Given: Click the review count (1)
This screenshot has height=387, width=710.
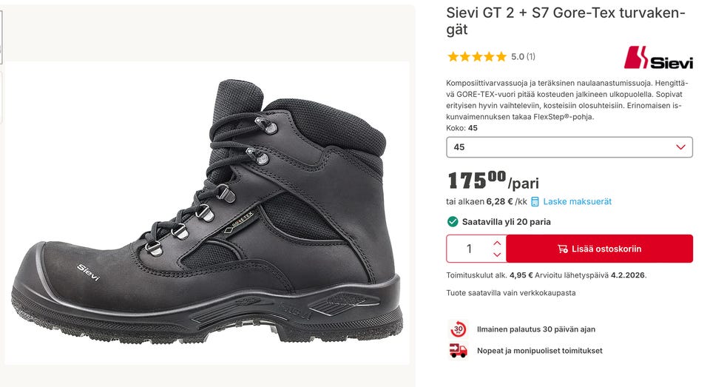Looking at the screenshot, I should (x=531, y=56).
